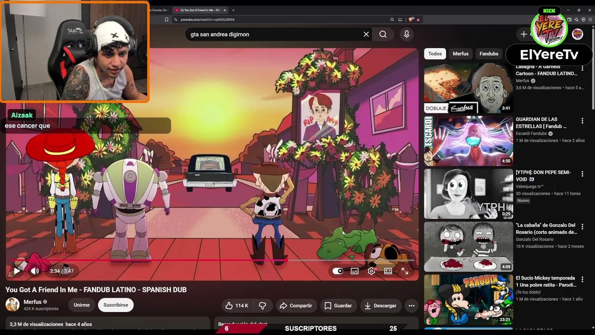Bookmark the page from the address bar
Screen dimensions: 595x335
pos(166,20)
